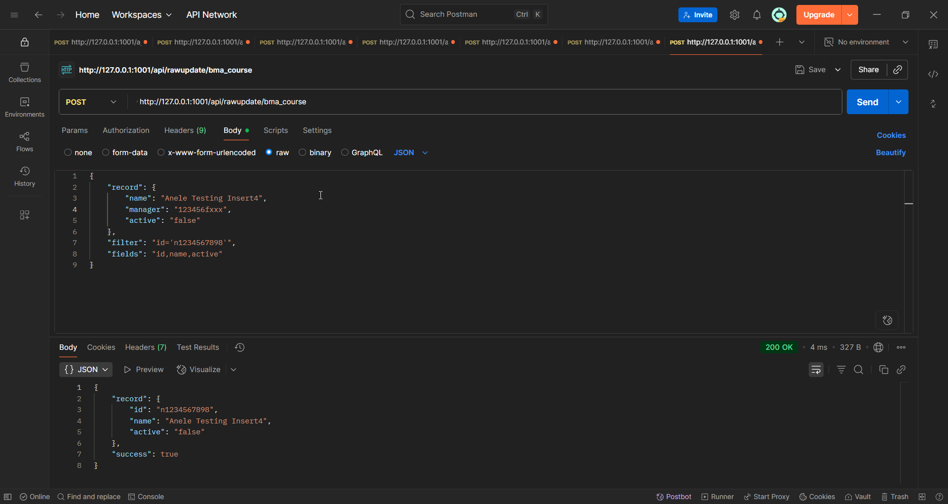This screenshot has height=504, width=948.
Task: Open response Test Results tab
Action: click(x=198, y=347)
